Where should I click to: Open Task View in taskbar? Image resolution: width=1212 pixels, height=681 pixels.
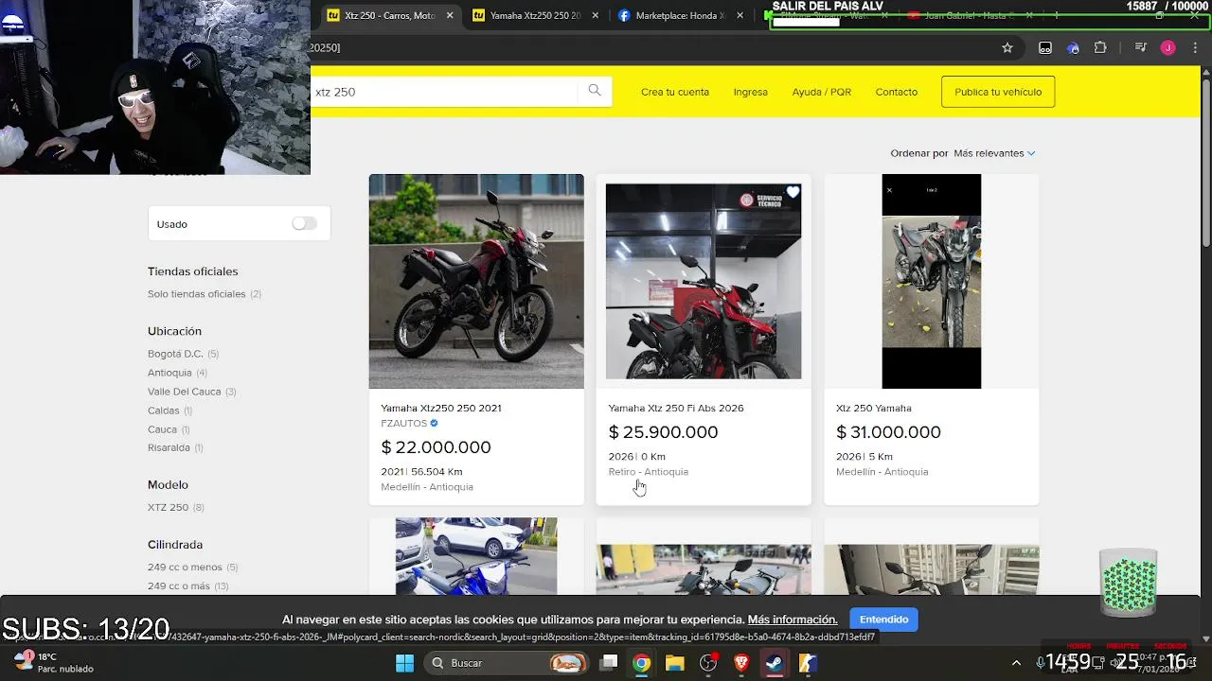click(609, 663)
